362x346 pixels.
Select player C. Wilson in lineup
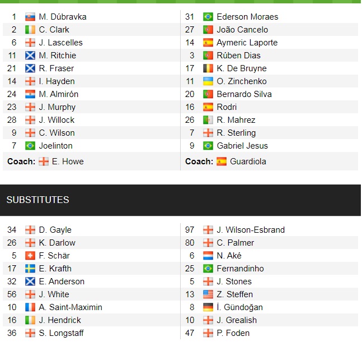coord(57,133)
